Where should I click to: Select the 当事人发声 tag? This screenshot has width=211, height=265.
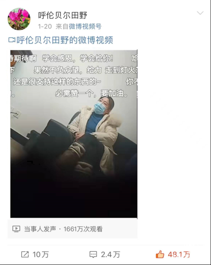pos(40,229)
